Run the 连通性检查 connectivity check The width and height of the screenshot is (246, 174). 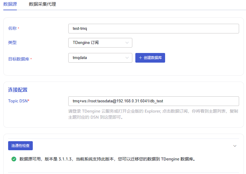[x=20, y=146]
